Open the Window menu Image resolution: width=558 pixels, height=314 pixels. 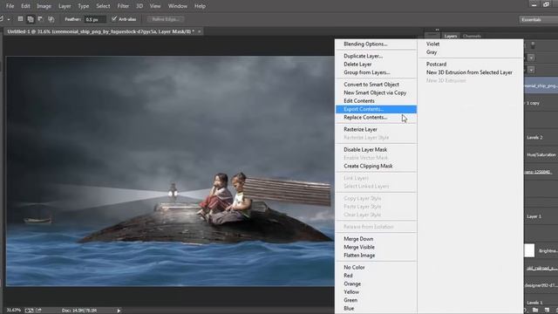click(x=178, y=6)
